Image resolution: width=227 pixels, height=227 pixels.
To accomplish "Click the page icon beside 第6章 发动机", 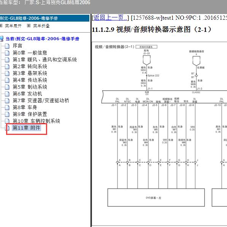I will 7,94.
